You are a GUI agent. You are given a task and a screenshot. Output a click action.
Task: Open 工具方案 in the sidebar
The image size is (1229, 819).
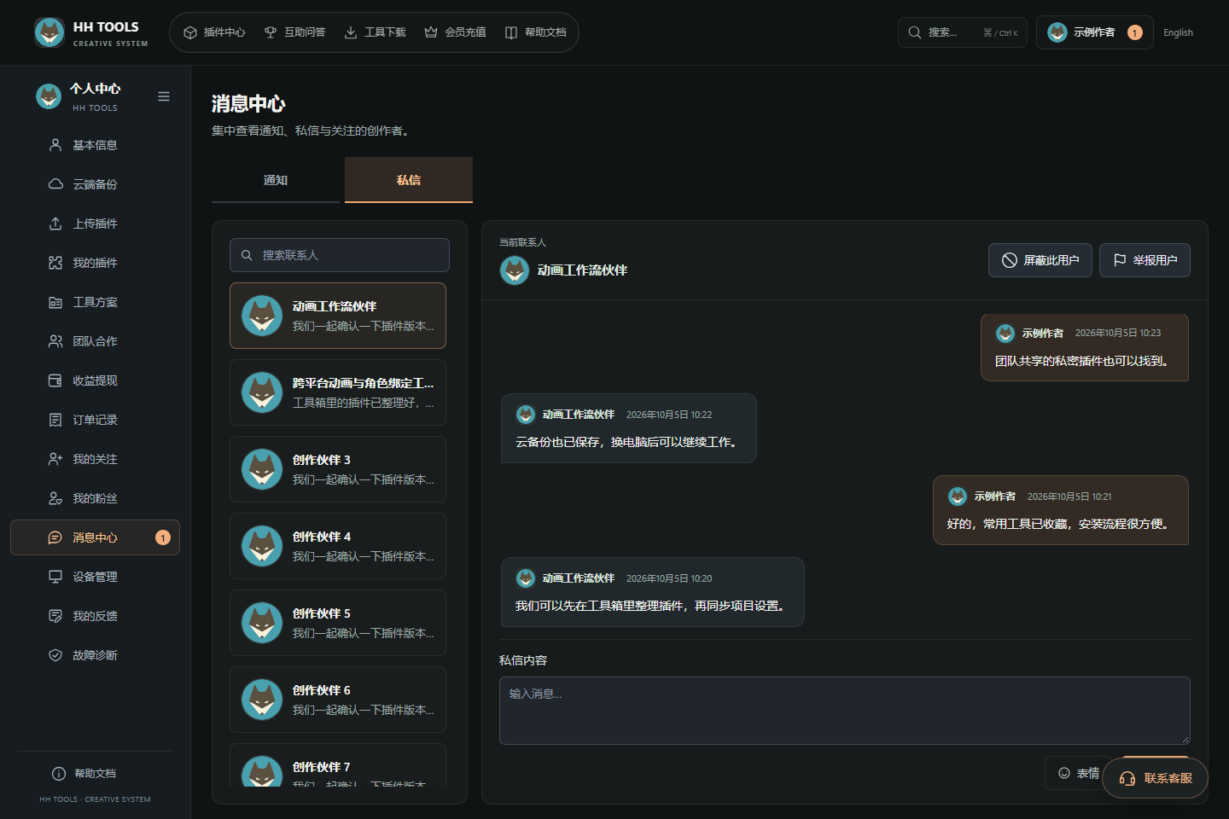[95, 302]
